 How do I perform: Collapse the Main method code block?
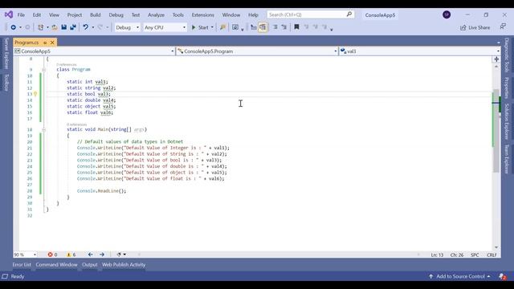point(43,130)
